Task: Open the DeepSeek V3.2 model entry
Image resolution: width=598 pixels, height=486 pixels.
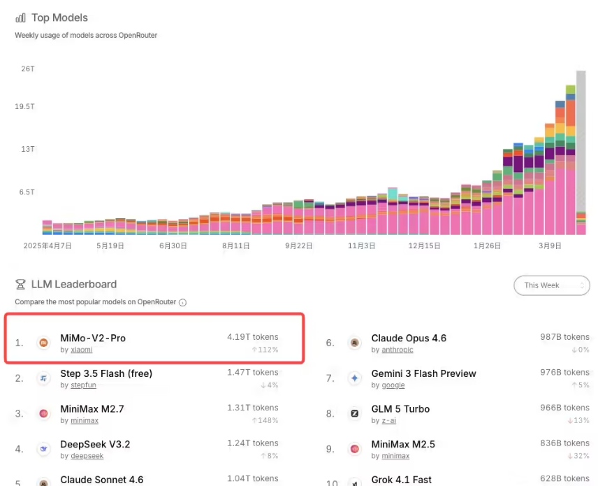Action: click(x=95, y=444)
